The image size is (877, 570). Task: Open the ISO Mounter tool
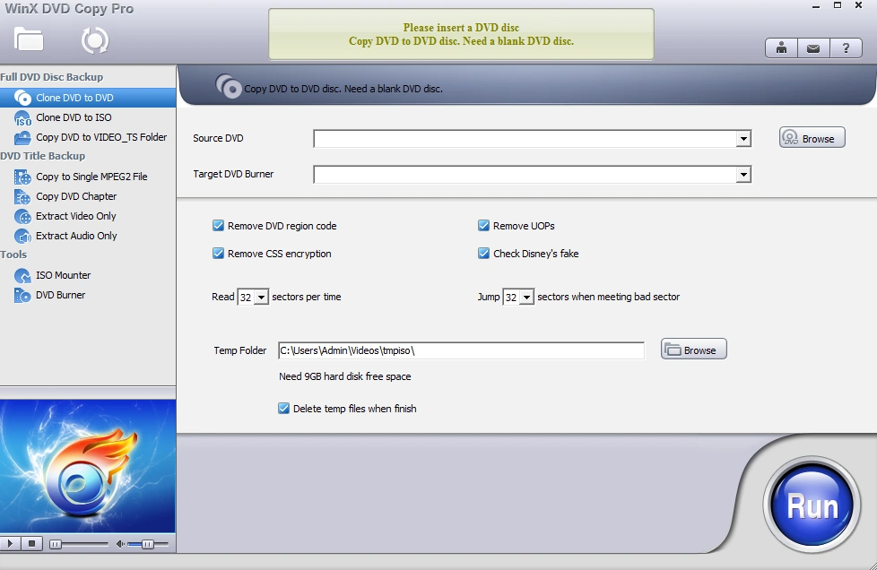(88, 275)
